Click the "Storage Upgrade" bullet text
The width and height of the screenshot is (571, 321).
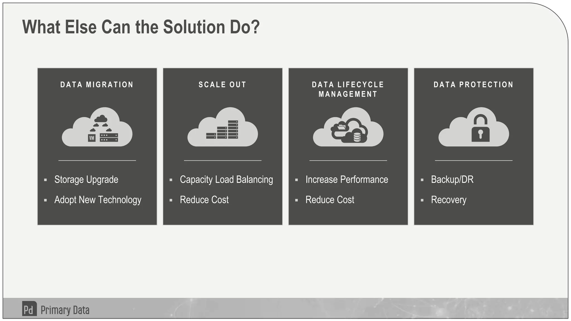pos(86,180)
